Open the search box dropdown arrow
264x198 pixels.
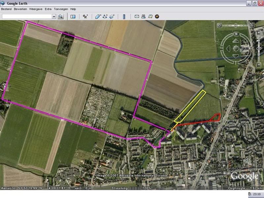(54, 16)
